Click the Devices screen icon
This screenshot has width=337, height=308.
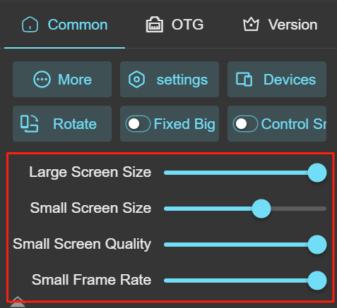click(x=244, y=80)
